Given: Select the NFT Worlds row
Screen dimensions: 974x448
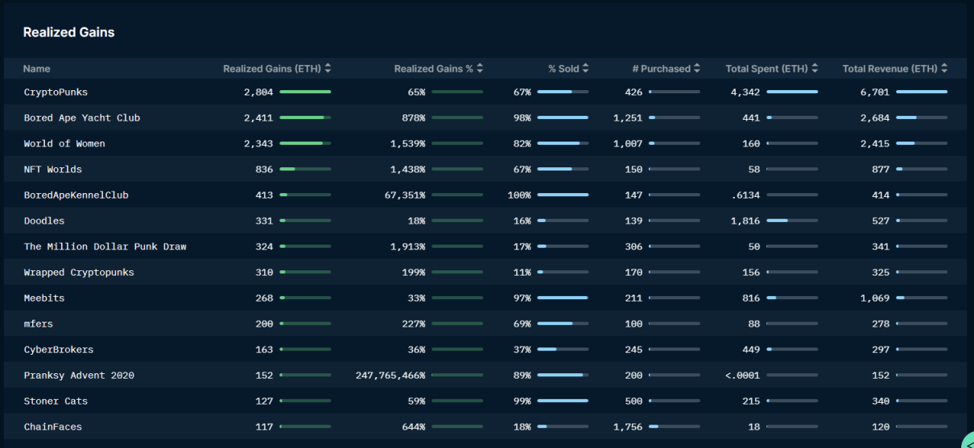Looking at the screenshot, I should 53,170.
